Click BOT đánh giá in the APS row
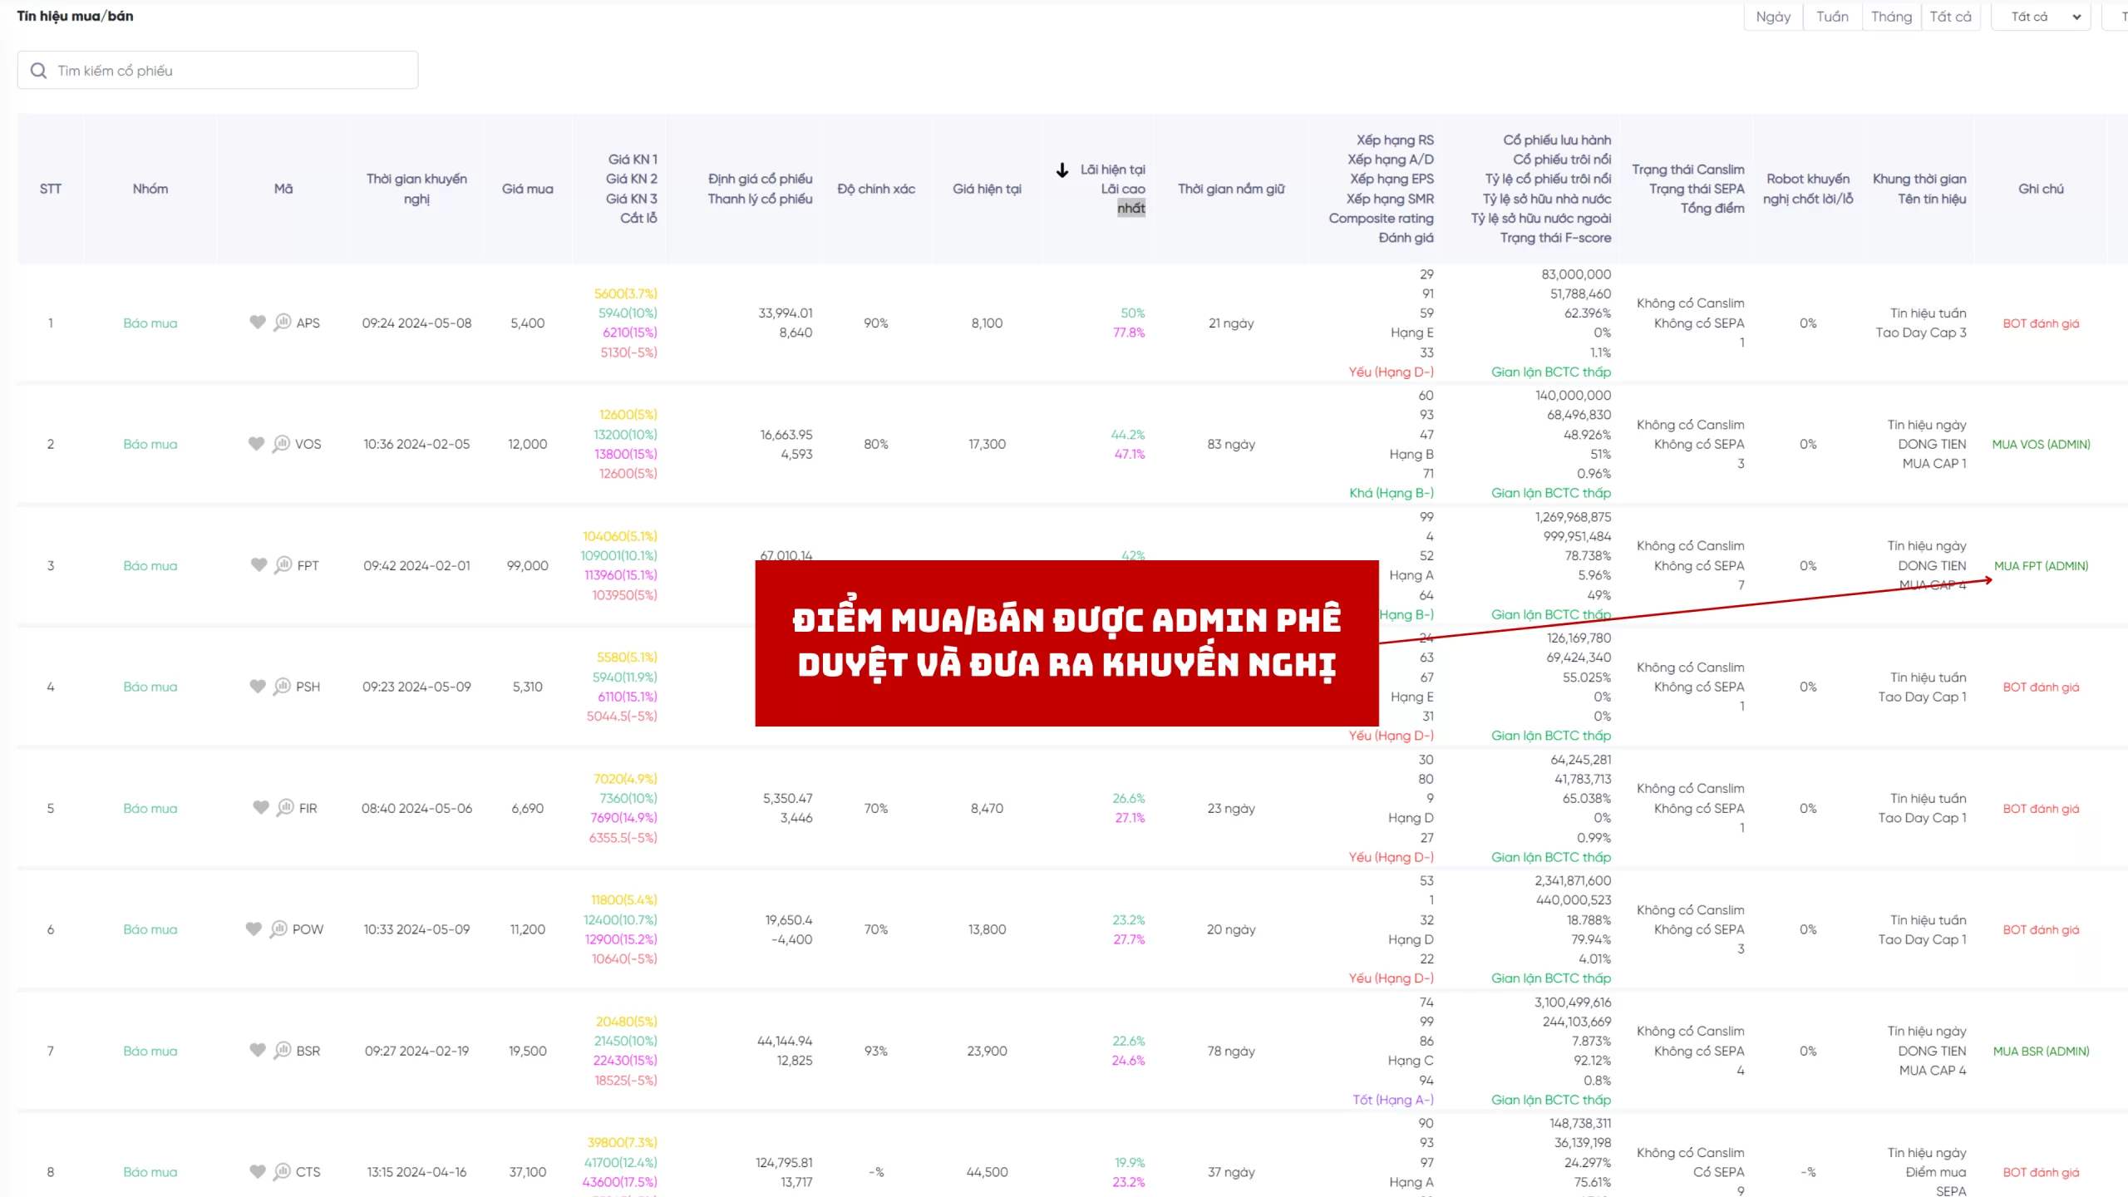2128x1197 pixels. click(2041, 323)
